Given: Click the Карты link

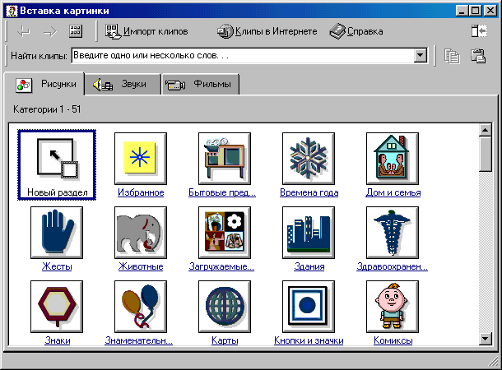Looking at the screenshot, I should coord(225,340).
